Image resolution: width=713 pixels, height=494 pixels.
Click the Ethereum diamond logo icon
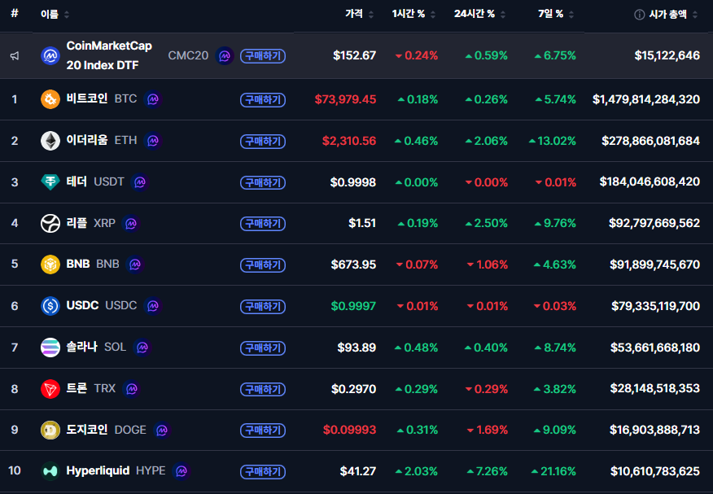(x=50, y=141)
